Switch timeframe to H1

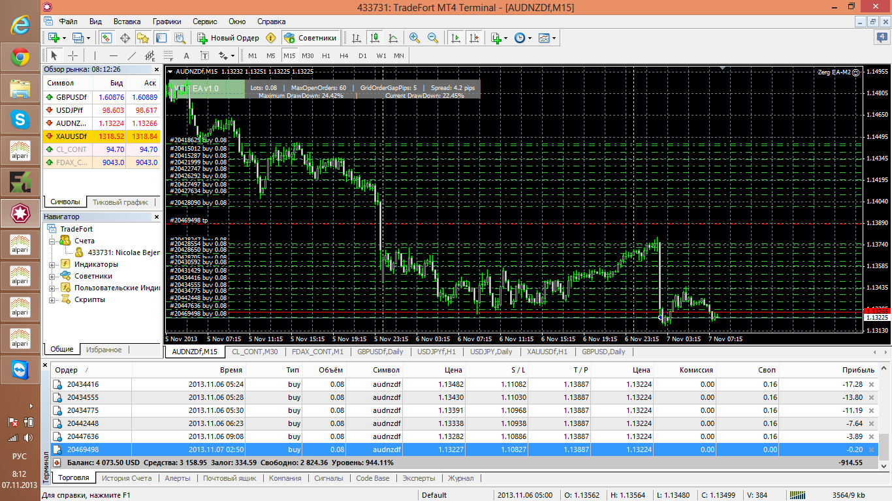click(326, 55)
